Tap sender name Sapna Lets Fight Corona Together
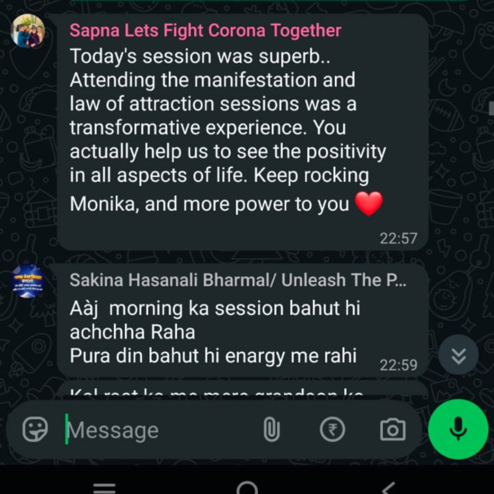The width and height of the screenshot is (494, 494). pyautogui.click(x=206, y=30)
